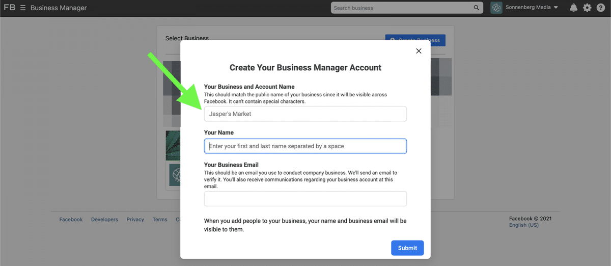Image resolution: width=611 pixels, height=266 pixels.
Task: Select the teal logo business thumbnail
Action: [174, 174]
